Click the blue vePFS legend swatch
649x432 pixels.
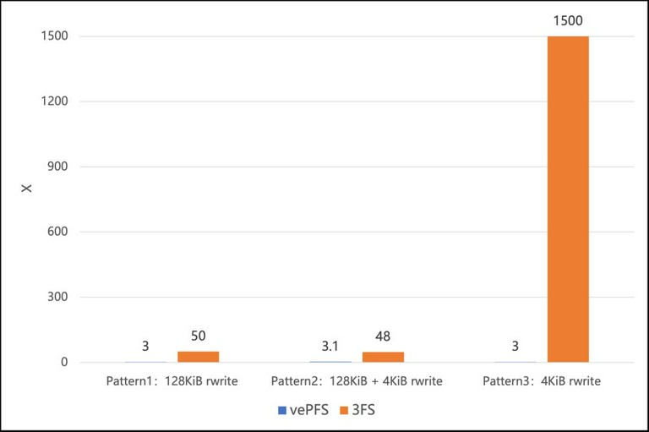(x=281, y=410)
